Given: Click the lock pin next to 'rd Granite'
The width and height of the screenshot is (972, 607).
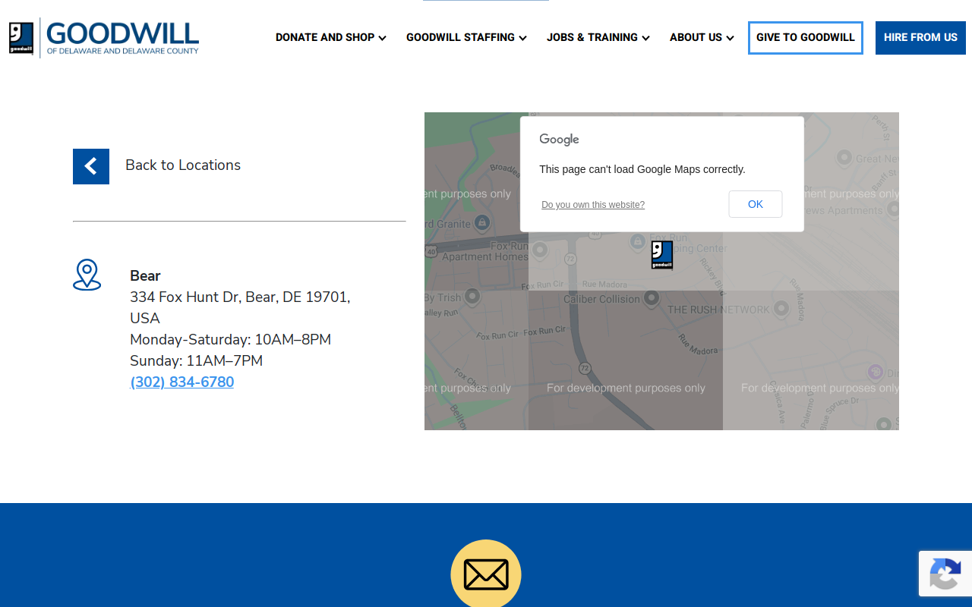Looking at the screenshot, I should tap(481, 223).
